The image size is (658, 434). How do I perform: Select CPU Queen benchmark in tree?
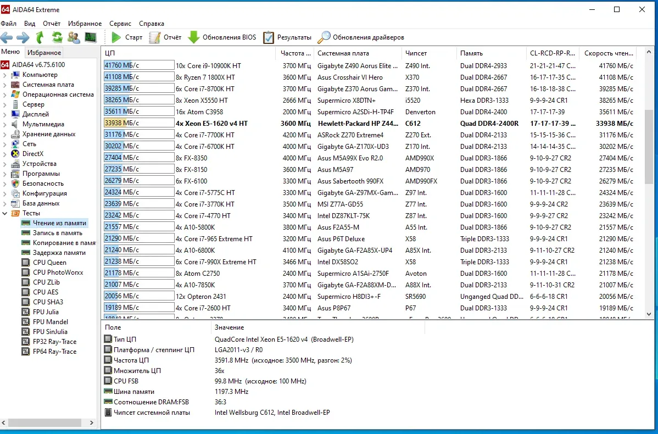[49, 263]
